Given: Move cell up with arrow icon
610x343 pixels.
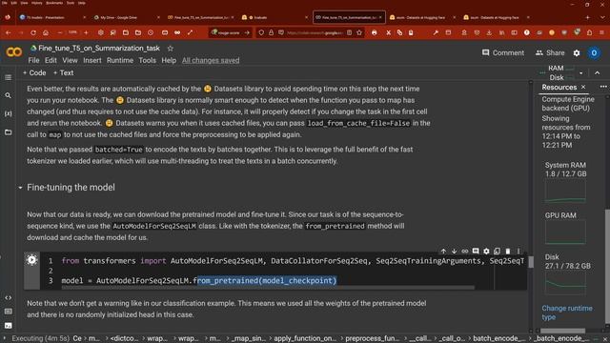Looking at the screenshot, I should click(x=443, y=252).
